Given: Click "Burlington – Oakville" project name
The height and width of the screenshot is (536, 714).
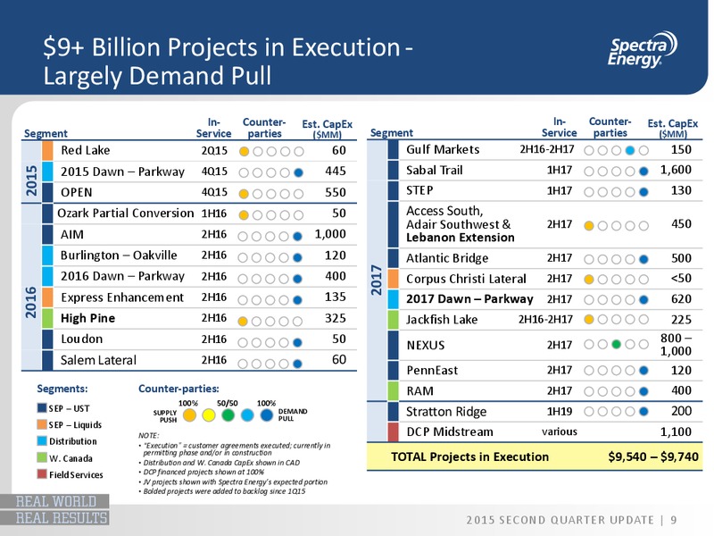Looking at the screenshot, I should tap(119, 255).
